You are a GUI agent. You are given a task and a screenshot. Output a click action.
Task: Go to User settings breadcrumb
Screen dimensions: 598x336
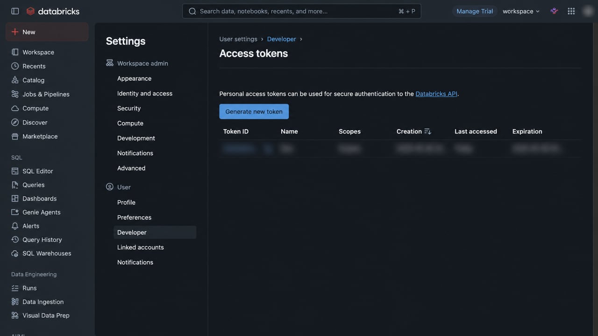click(238, 39)
